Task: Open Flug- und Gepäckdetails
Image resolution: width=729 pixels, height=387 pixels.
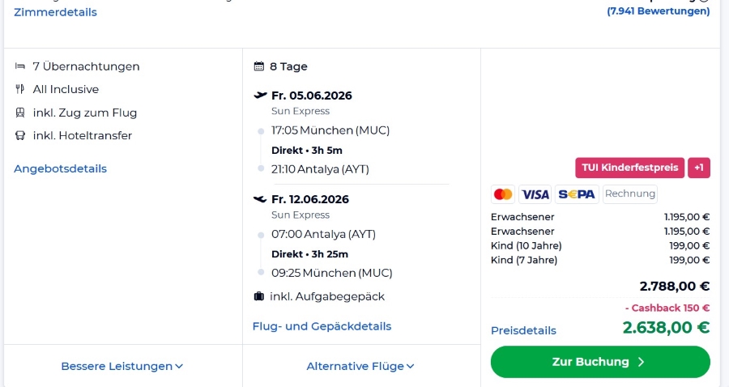Action: coord(322,326)
